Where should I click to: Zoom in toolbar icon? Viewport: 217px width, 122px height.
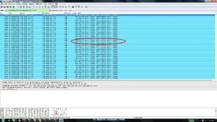coord(60,7)
